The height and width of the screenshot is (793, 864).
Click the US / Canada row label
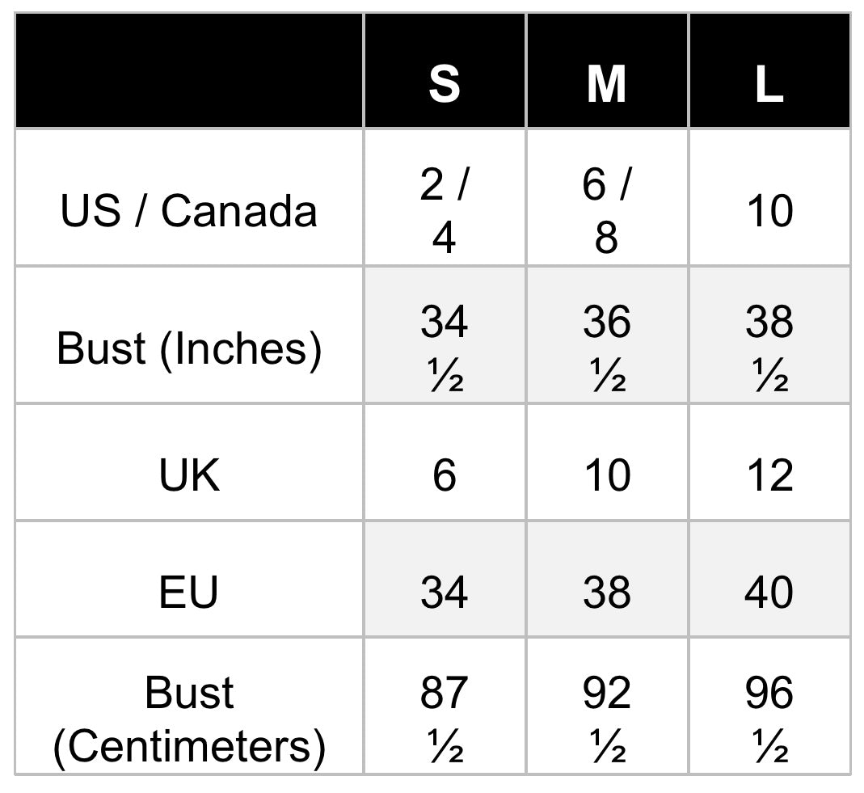pyautogui.click(x=189, y=211)
